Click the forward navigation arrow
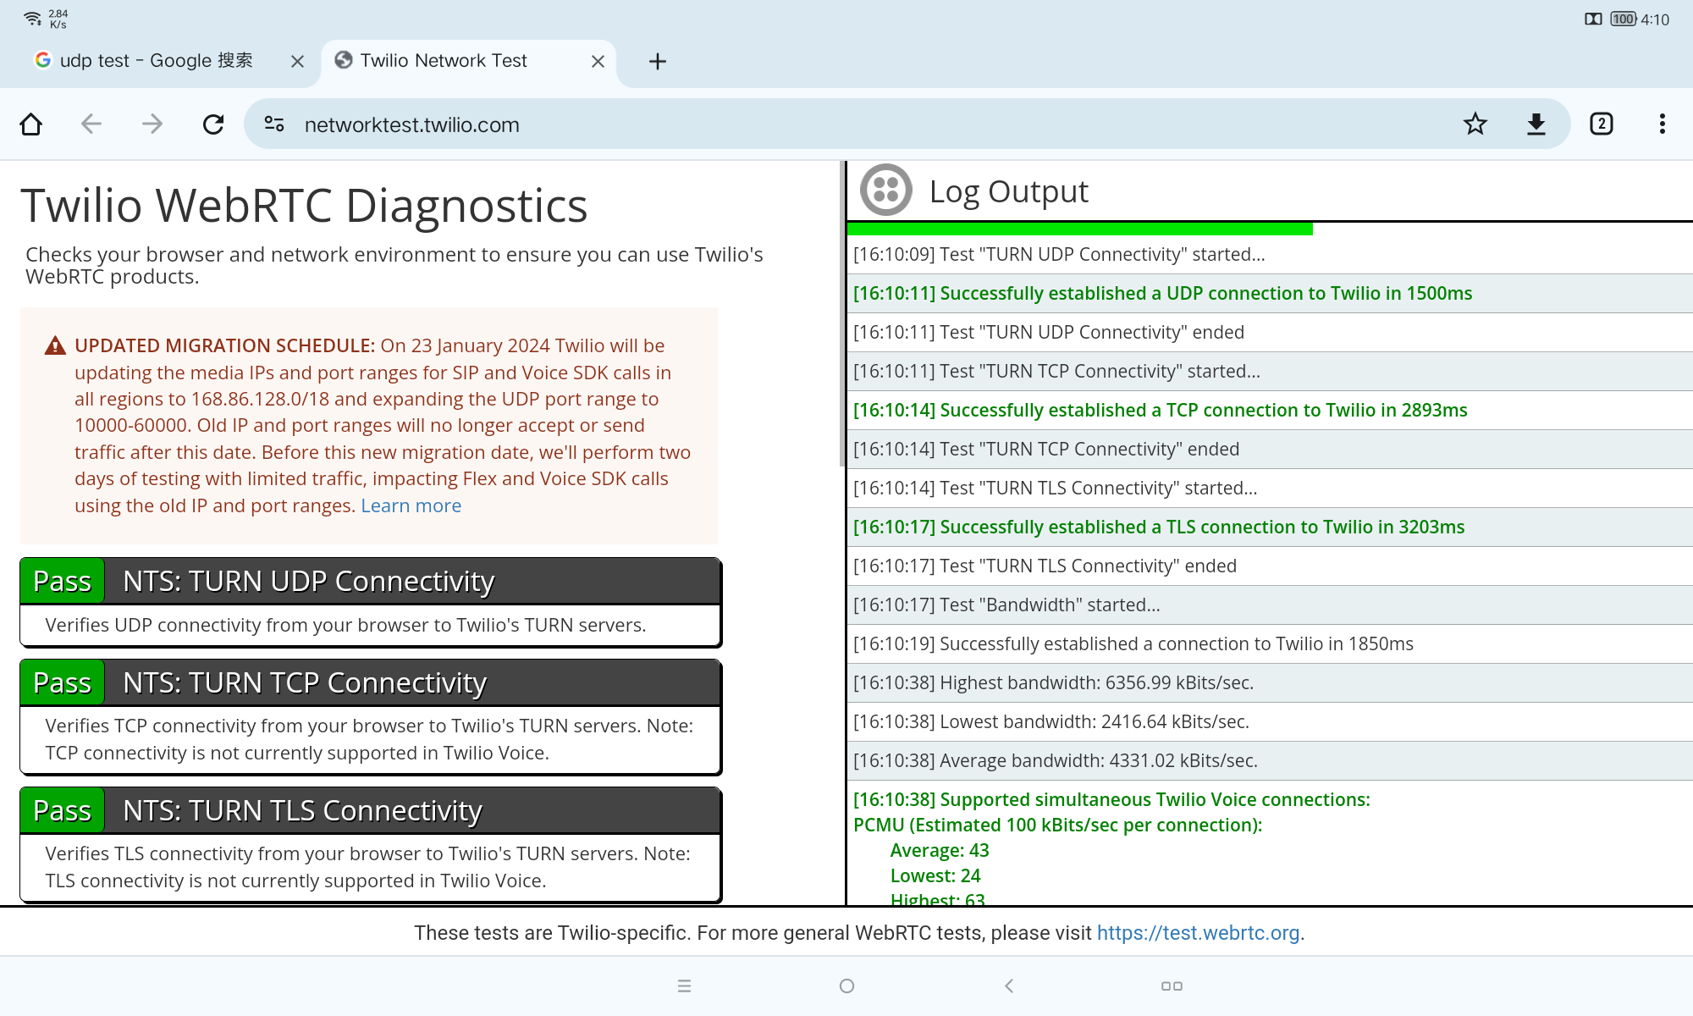 (x=152, y=124)
